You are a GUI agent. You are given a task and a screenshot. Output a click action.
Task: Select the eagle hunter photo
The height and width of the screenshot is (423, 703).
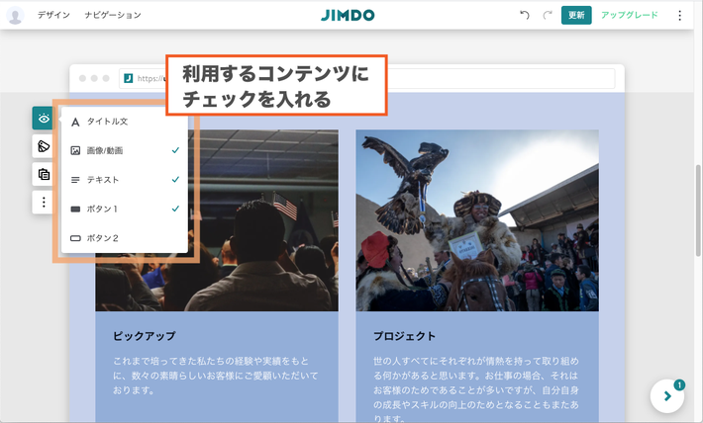coord(477,220)
